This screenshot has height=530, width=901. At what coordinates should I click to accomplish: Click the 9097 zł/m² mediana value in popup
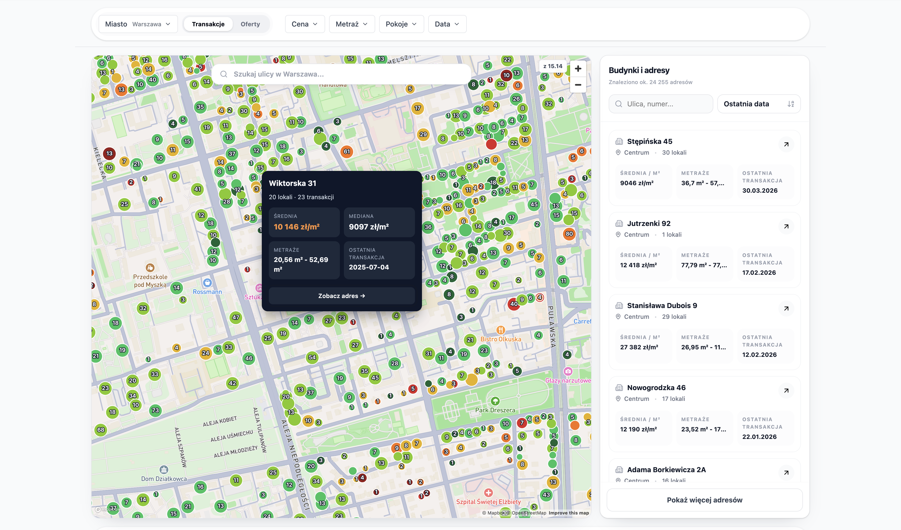tap(369, 227)
